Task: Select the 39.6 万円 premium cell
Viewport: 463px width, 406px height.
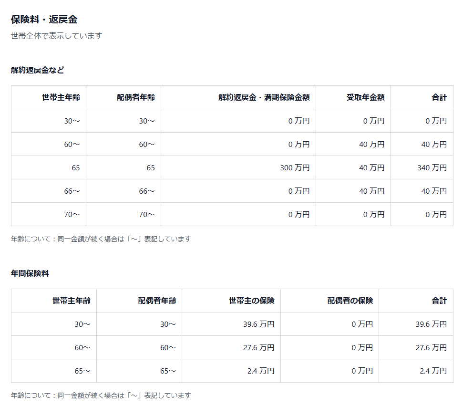Action: 260,324
